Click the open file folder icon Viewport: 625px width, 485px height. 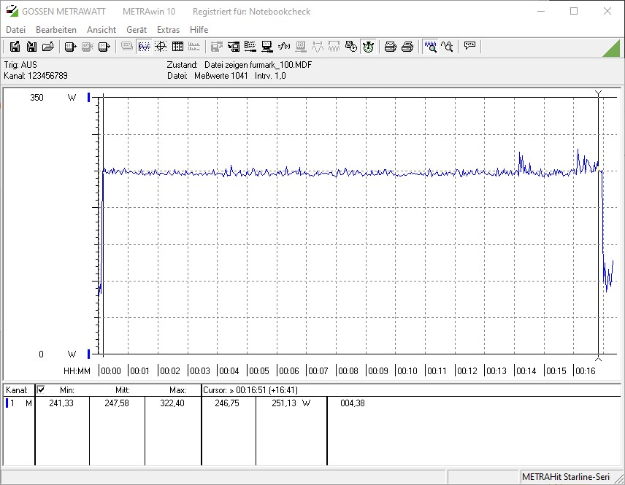tap(48, 47)
